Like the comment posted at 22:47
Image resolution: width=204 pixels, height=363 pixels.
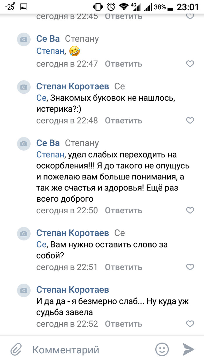[190, 64]
